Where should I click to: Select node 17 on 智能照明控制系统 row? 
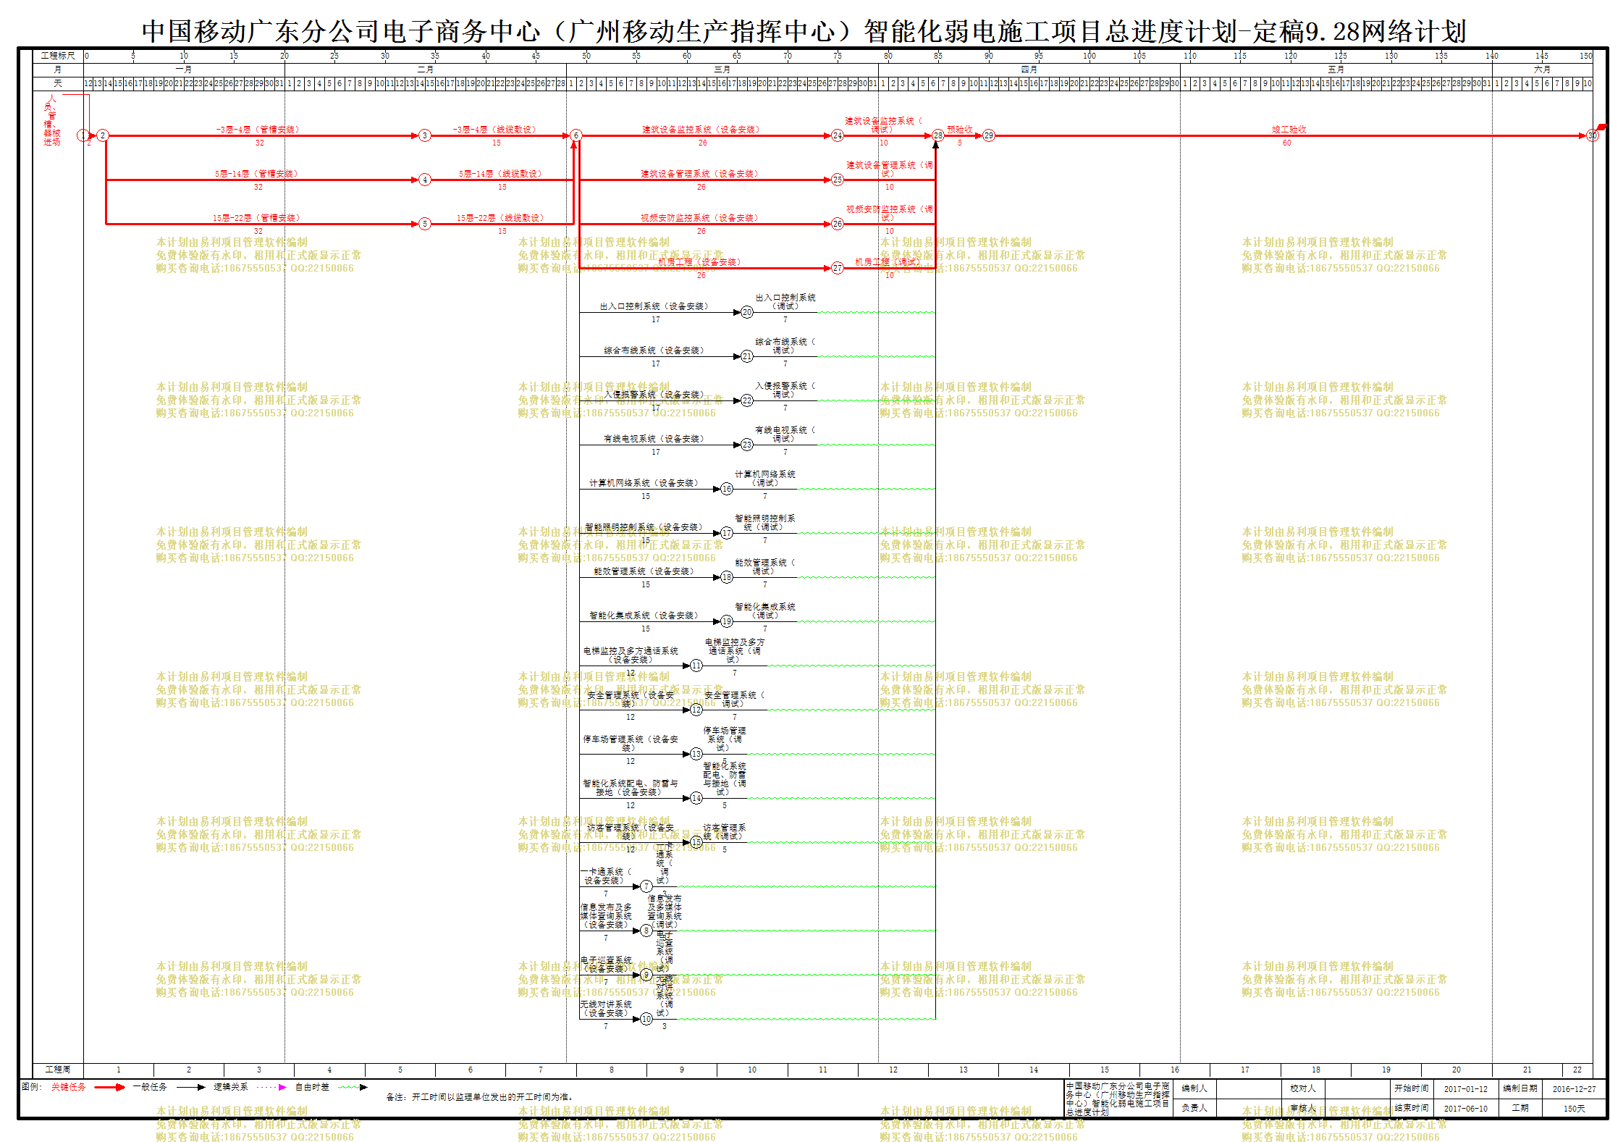tap(727, 533)
